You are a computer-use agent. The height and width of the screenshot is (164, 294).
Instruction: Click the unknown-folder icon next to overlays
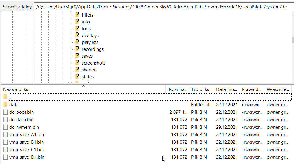pos(77,35)
